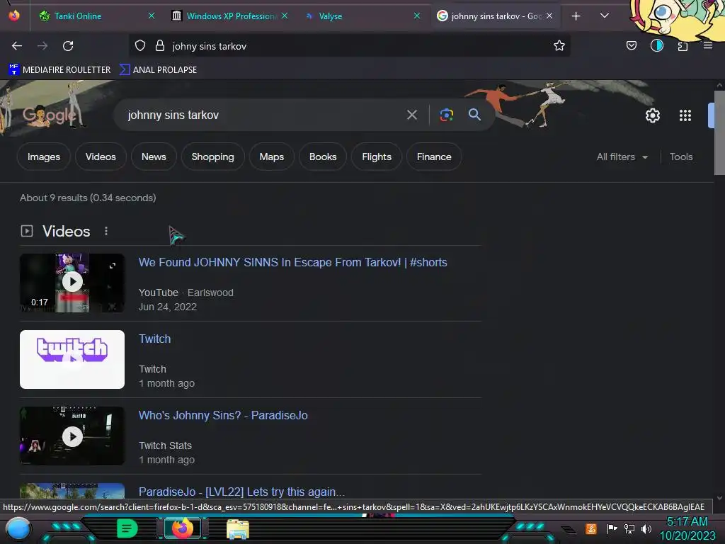Filter results by Images

pyautogui.click(x=44, y=157)
